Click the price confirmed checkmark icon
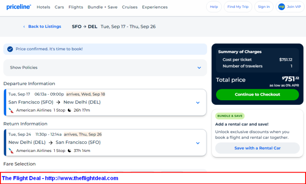306x184 pixels. click(10, 49)
